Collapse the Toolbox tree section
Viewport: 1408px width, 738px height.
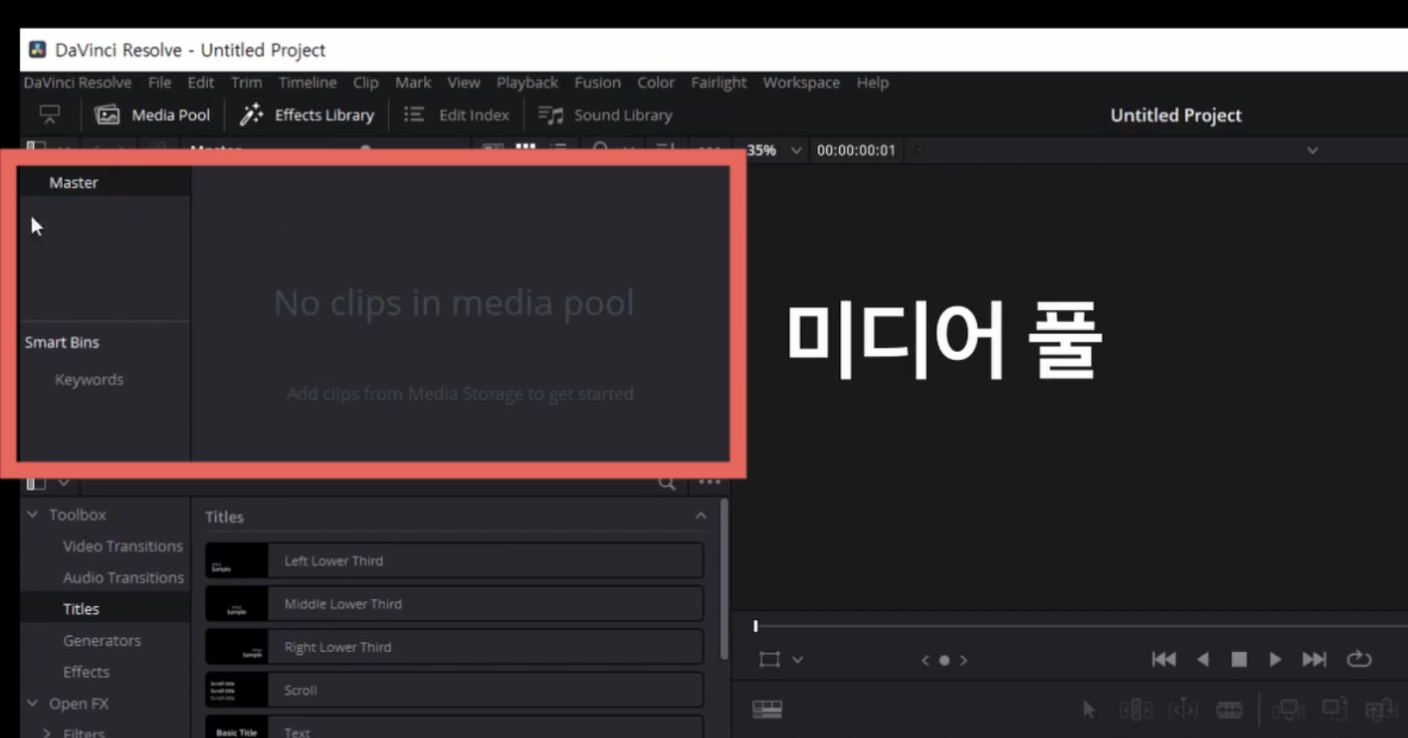pos(32,514)
